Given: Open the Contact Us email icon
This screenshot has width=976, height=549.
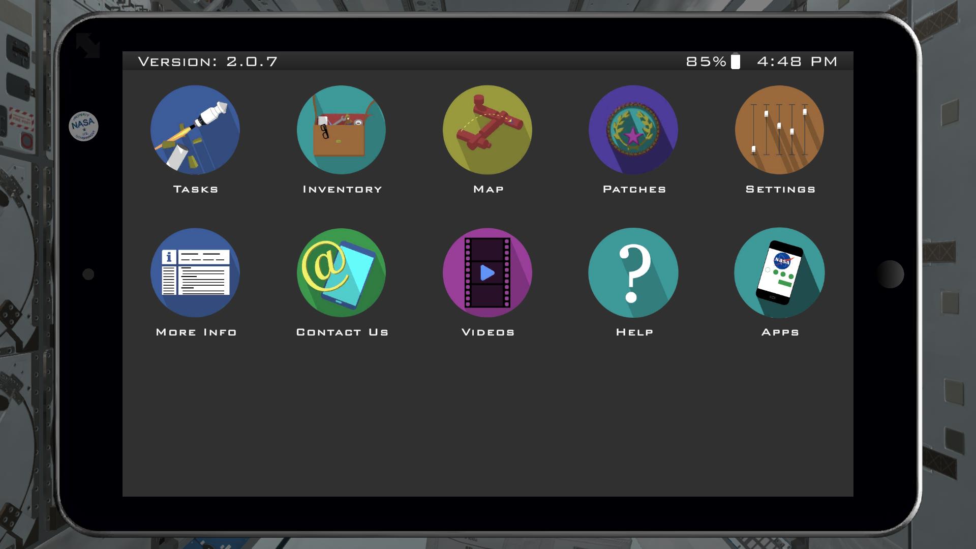Looking at the screenshot, I should (x=341, y=272).
